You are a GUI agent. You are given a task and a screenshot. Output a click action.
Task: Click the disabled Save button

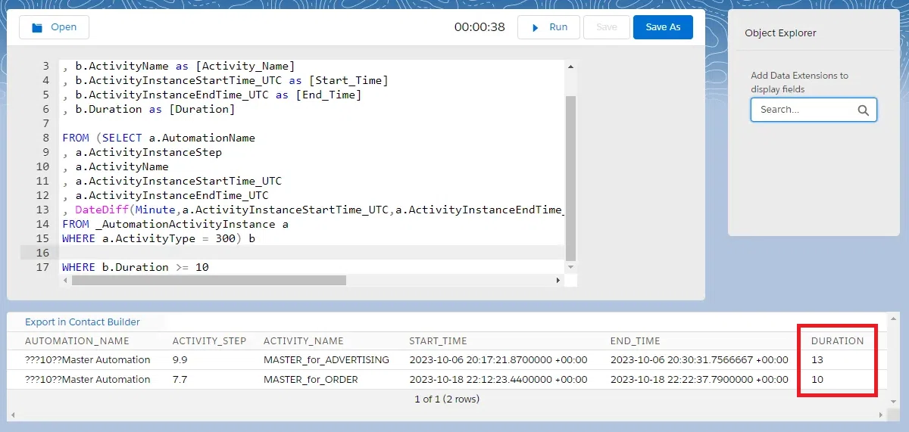(607, 27)
